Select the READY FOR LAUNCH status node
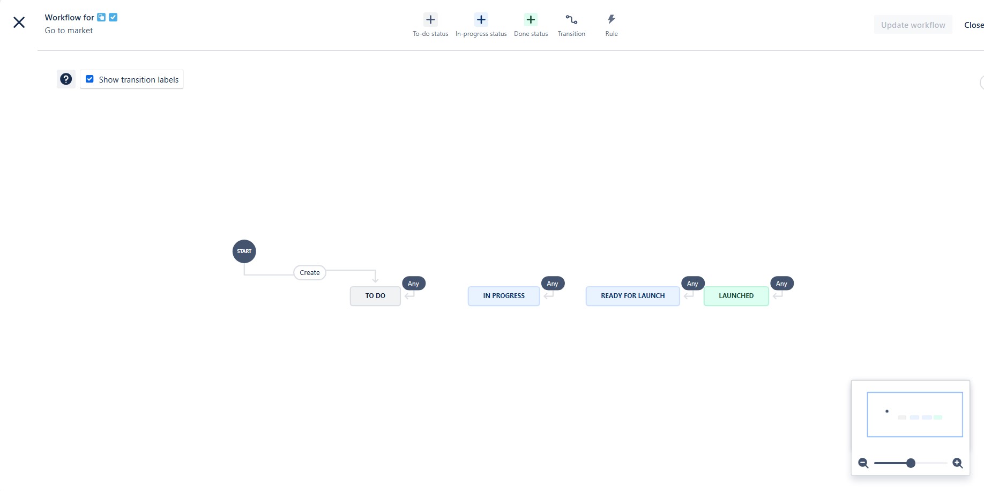The width and height of the screenshot is (984, 491). pos(633,295)
